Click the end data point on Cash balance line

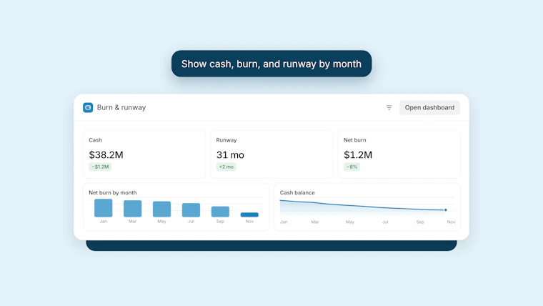[x=446, y=210]
